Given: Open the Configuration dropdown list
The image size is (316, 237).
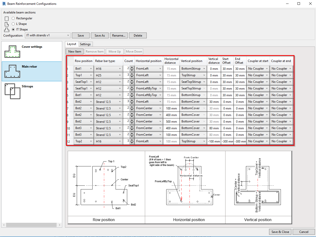Looking at the screenshot, I should (x=48, y=35).
